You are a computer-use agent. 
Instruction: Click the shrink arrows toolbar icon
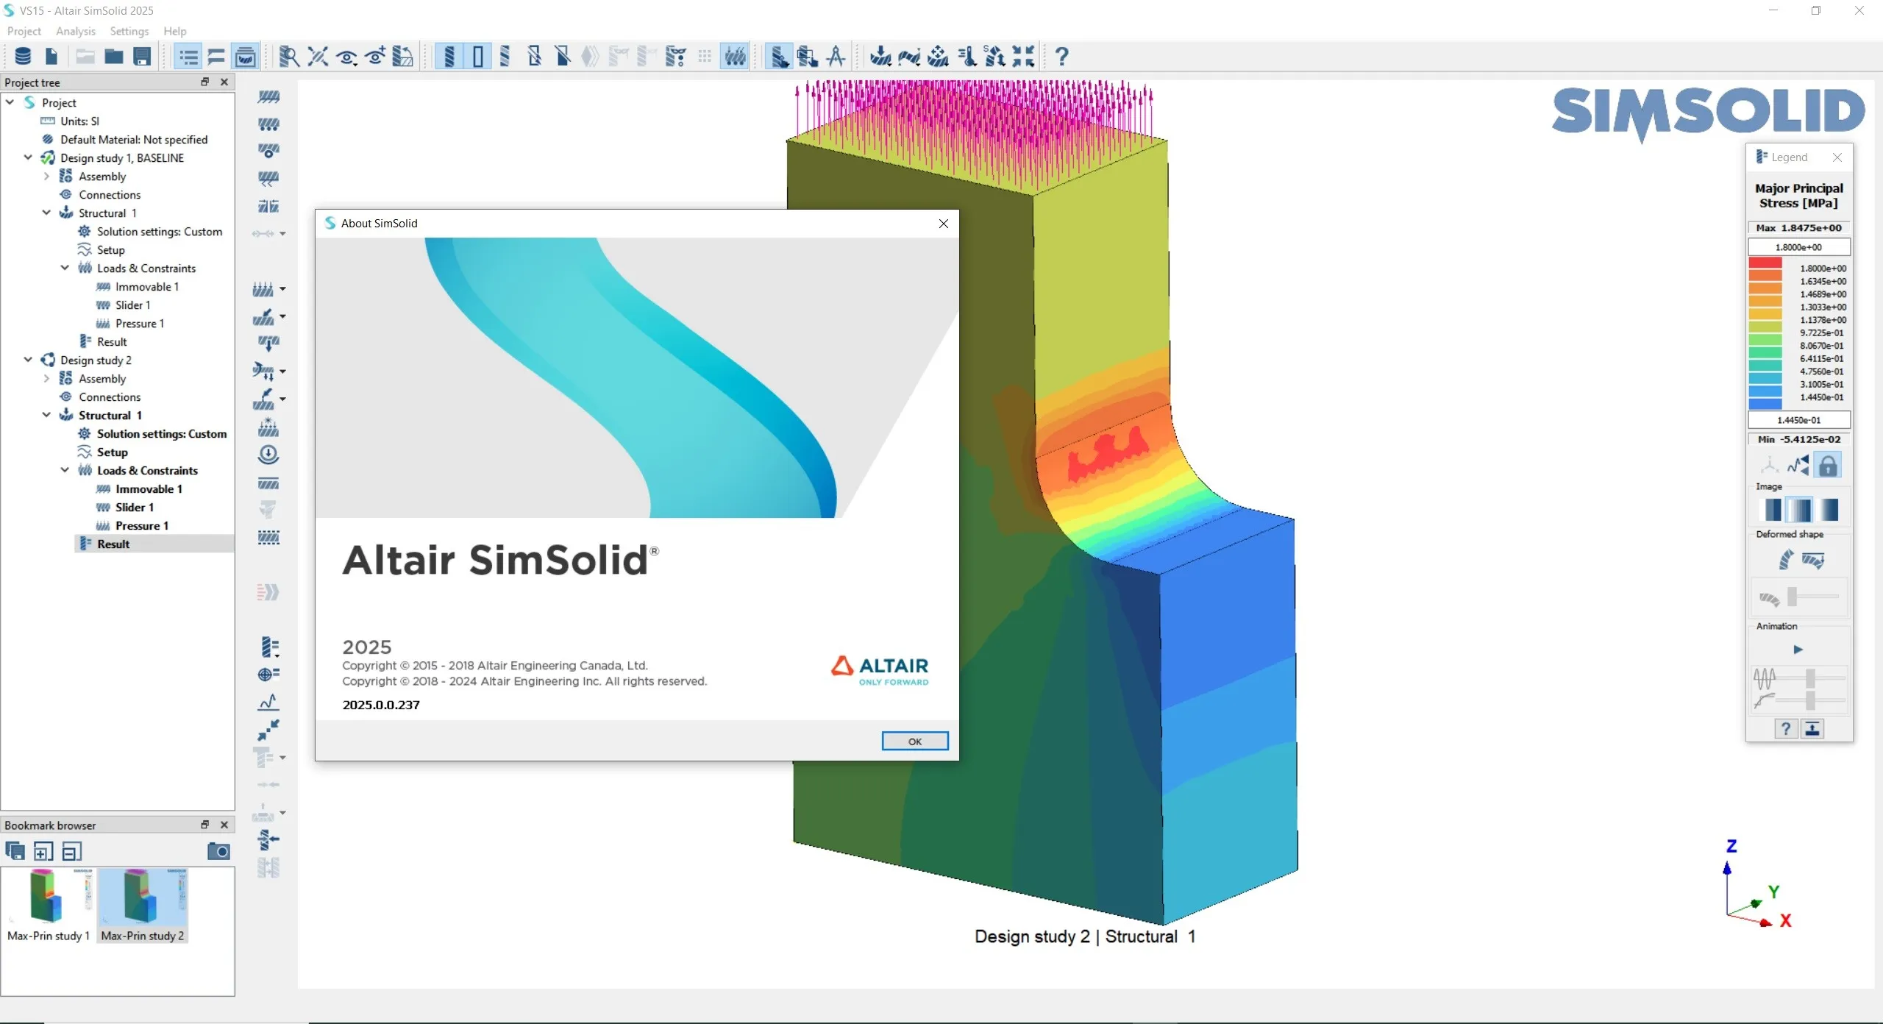pos(1023,57)
